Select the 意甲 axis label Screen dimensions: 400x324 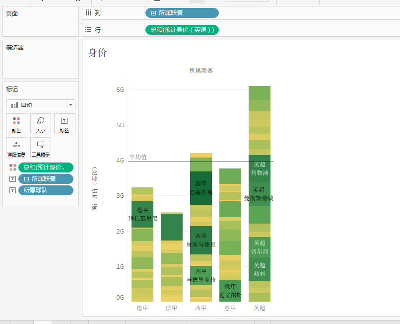point(230,308)
